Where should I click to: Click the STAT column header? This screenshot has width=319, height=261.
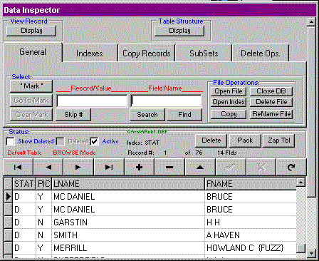(x=24, y=184)
